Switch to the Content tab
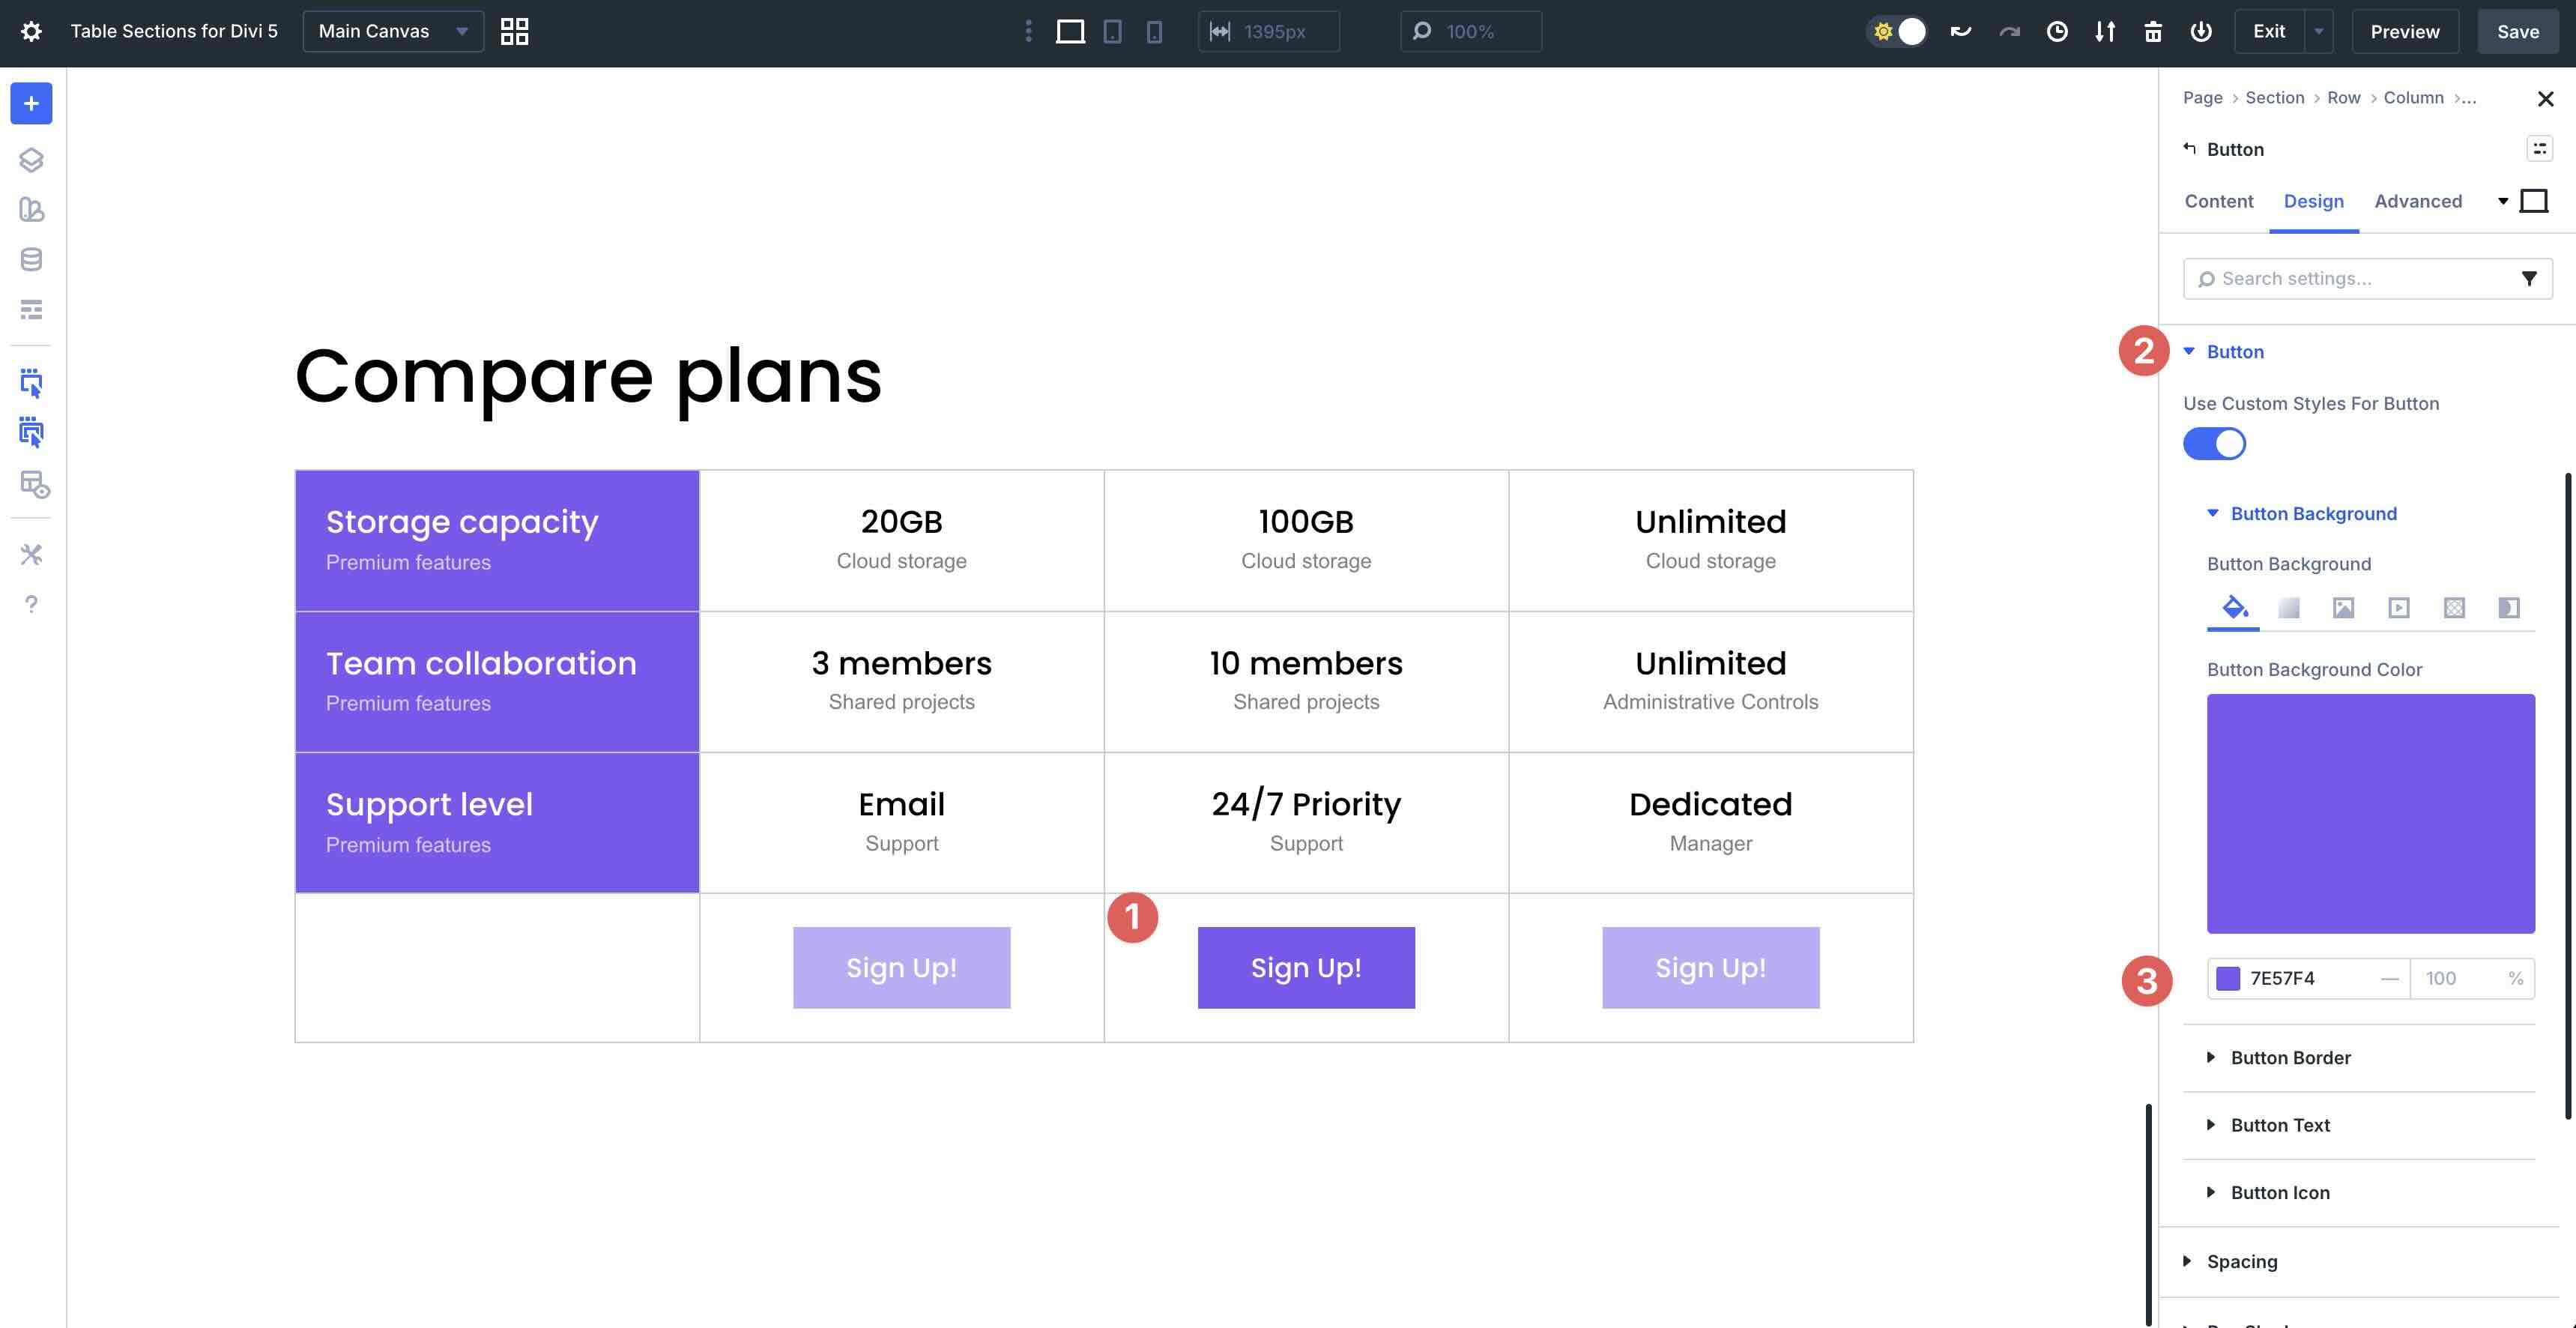The image size is (2576, 1328). [x=2219, y=201]
